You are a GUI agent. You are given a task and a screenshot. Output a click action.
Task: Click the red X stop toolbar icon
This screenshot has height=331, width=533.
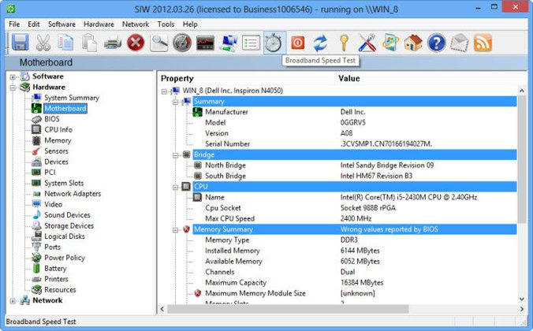click(x=136, y=43)
